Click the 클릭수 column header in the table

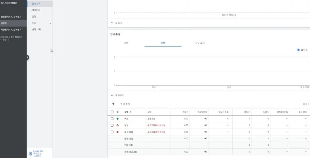(x=247, y=112)
